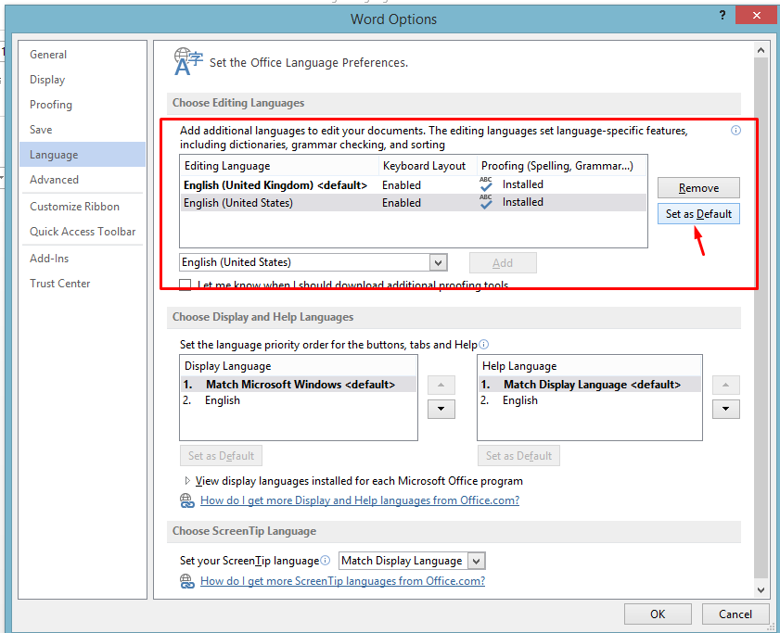This screenshot has height=633, width=780.
Task: Click the Editing Language column header
Action: [x=278, y=166]
